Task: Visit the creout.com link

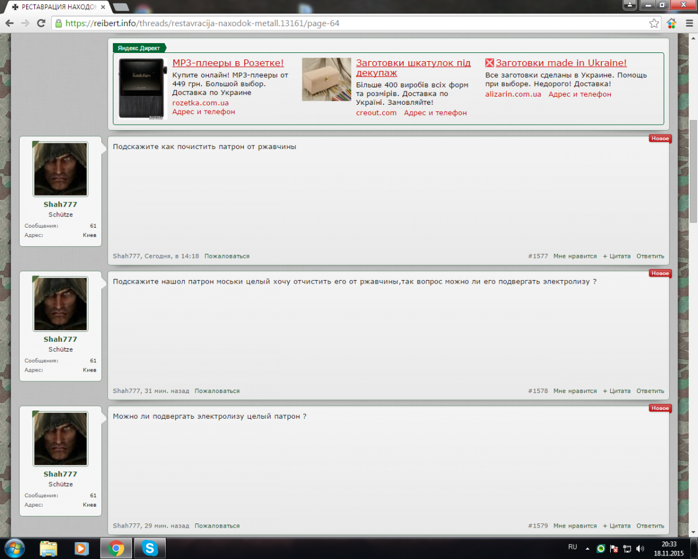Action: [376, 112]
